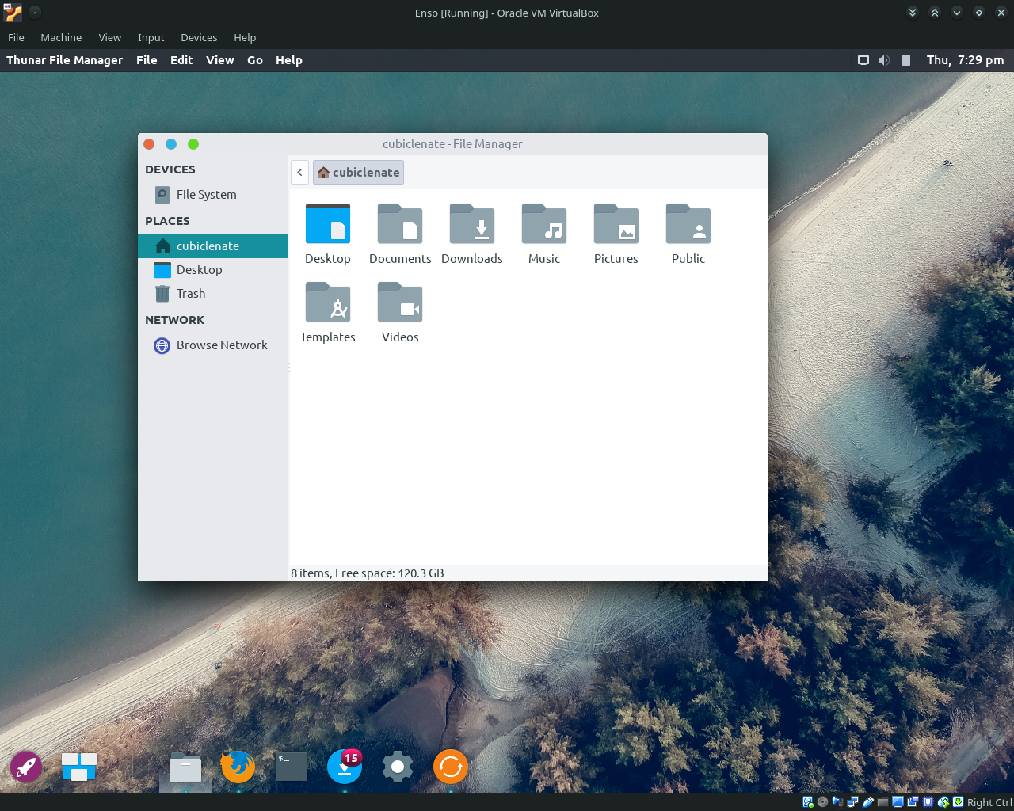This screenshot has height=811, width=1014.
Task: Open the cubiclenate breadcrumb path button
Action: [x=358, y=172]
